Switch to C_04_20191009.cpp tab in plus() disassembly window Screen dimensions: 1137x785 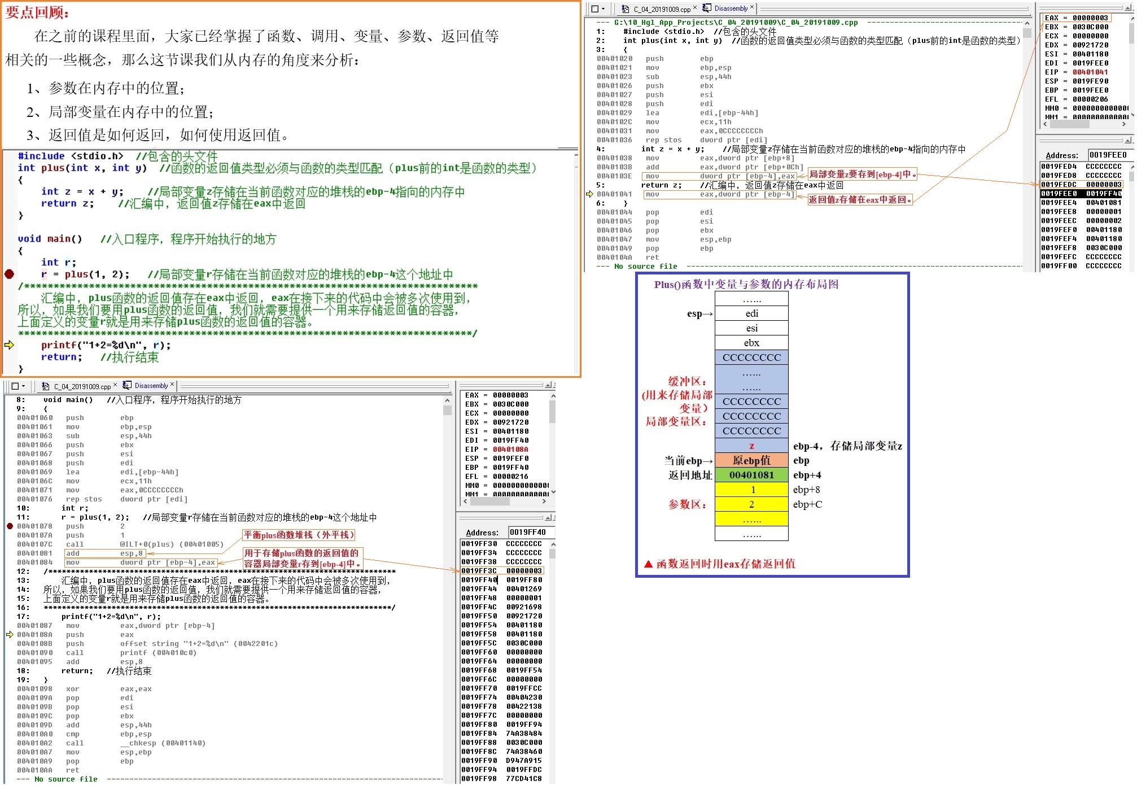tap(662, 9)
